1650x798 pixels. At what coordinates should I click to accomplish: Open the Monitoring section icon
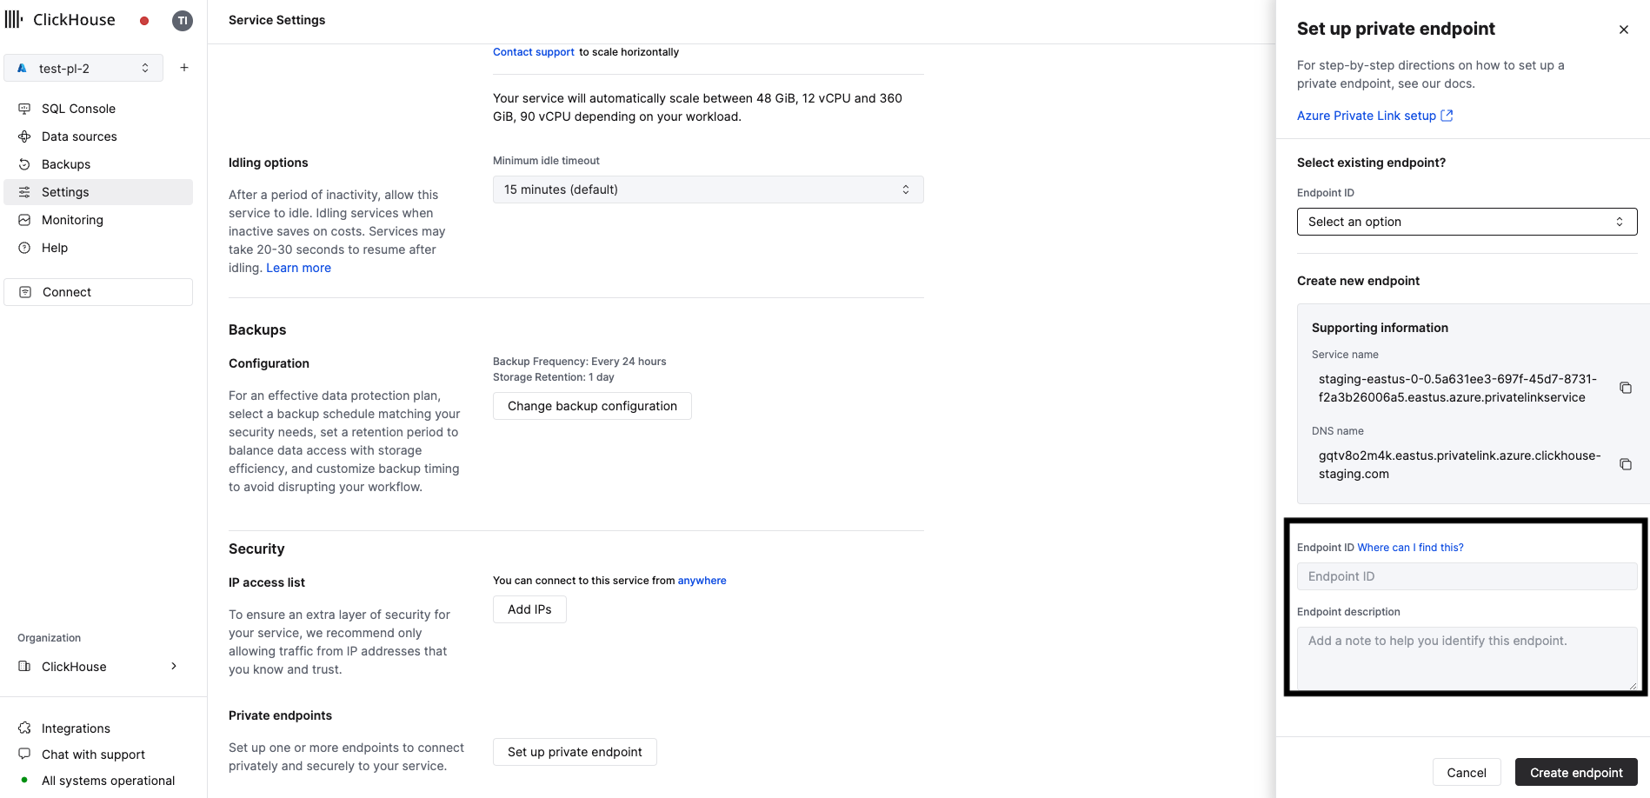23,219
